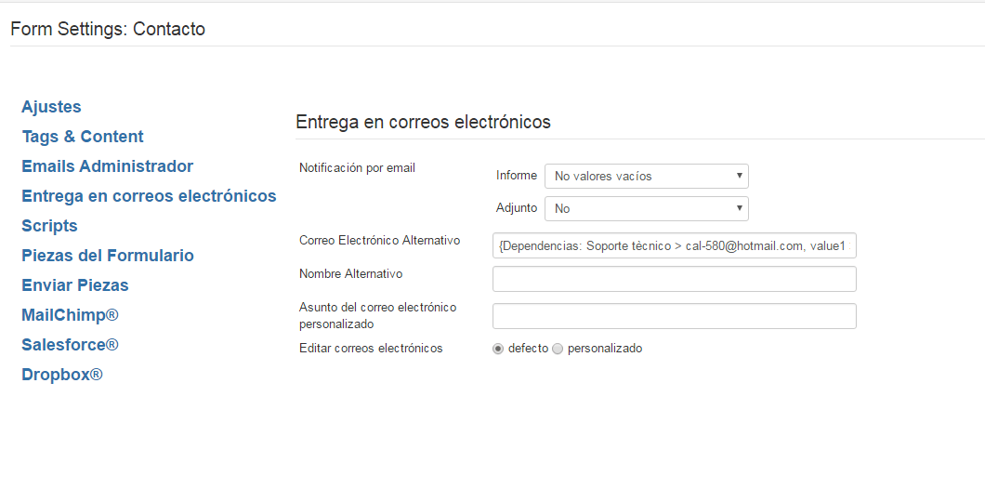This screenshot has width=985, height=502.
Task: Expand the Adjunto dropdown
Action: click(647, 208)
